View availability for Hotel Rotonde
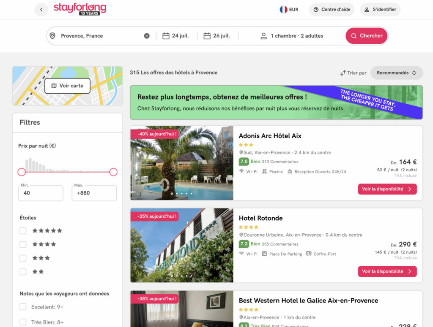The image size is (433, 327). click(387, 271)
